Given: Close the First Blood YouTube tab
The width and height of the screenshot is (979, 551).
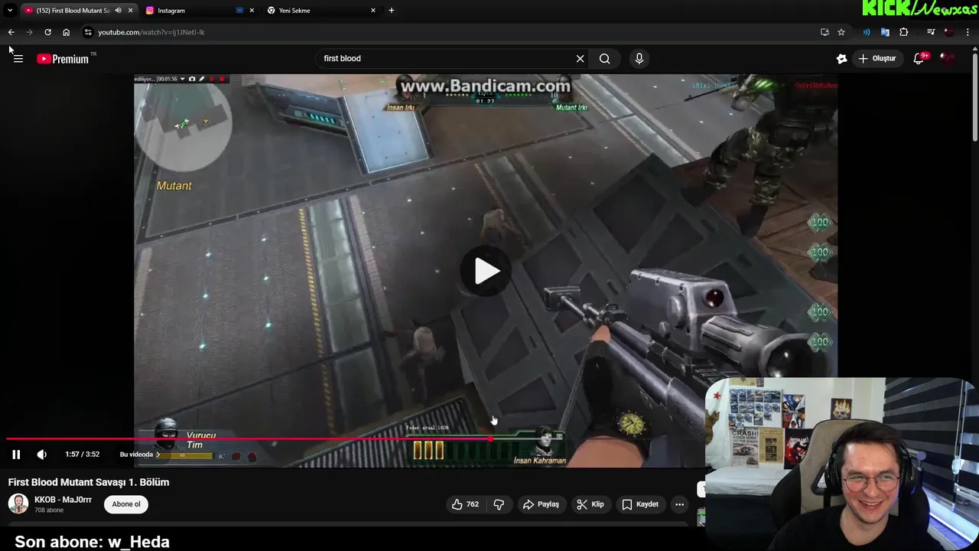Looking at the screenshot, I should [131, 11].
